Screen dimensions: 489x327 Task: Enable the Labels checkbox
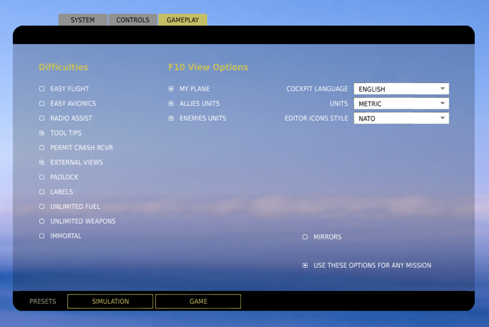click(x=42, y=192)
